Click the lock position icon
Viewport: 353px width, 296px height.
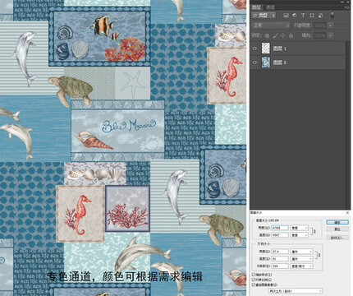(283, 35)
